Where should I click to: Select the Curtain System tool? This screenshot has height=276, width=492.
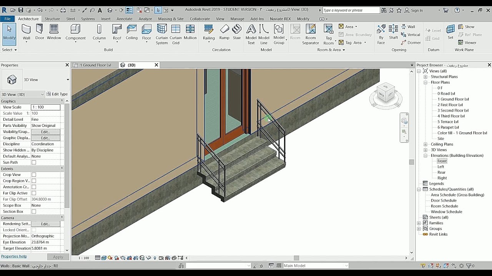(x=162, y=34)
